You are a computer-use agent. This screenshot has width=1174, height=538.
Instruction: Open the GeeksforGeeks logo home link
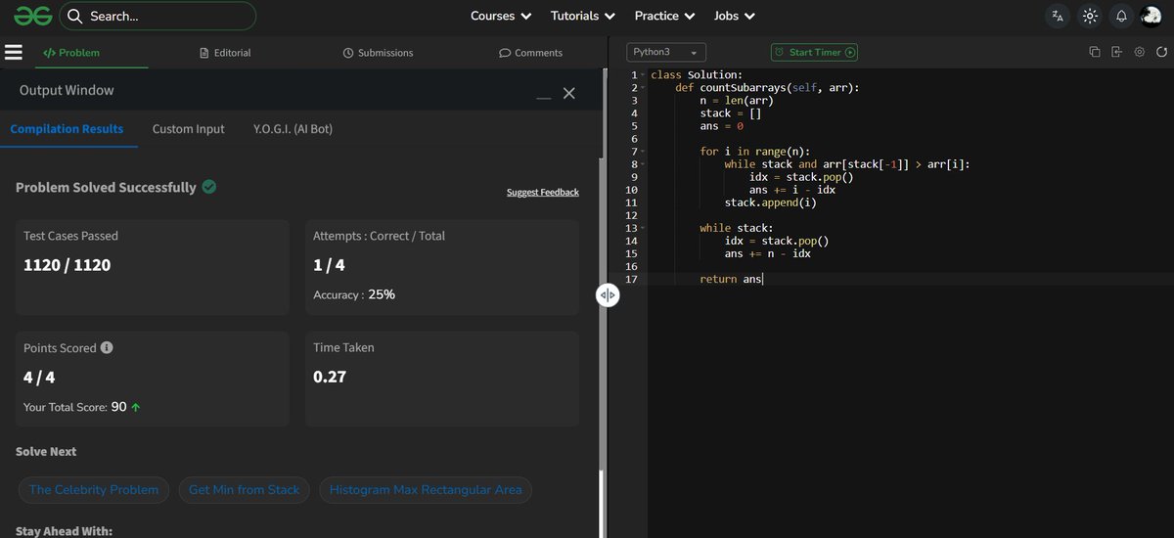pyautogui.click(x=32, y=16)
